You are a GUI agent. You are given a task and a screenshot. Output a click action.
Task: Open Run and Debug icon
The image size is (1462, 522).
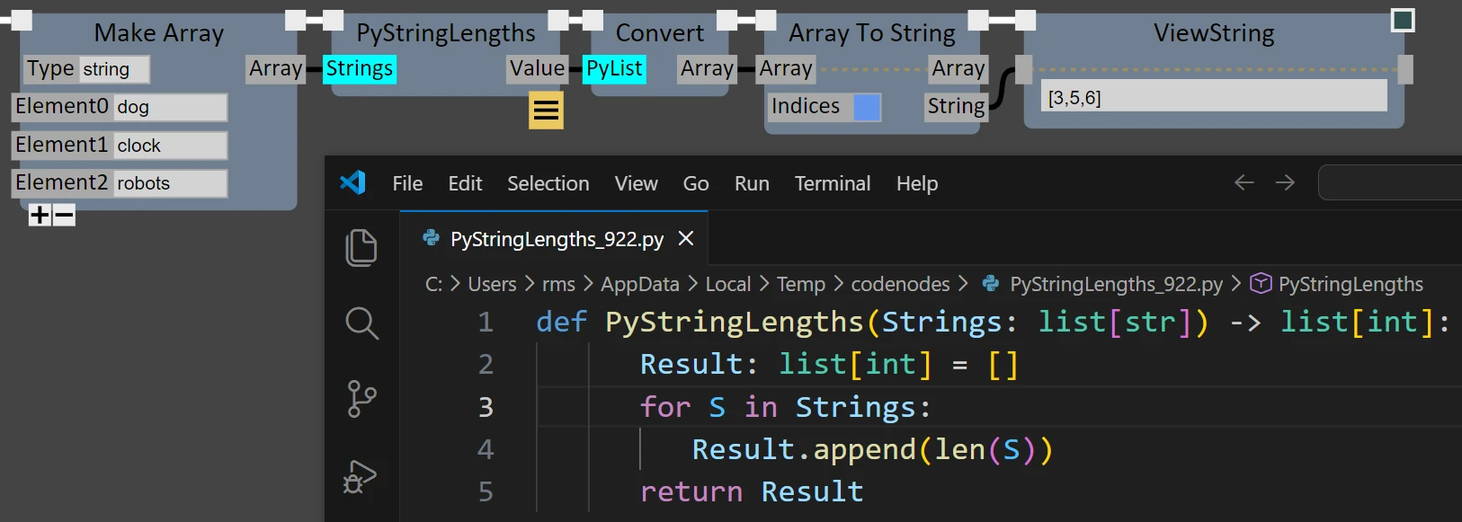pos(360,476)
